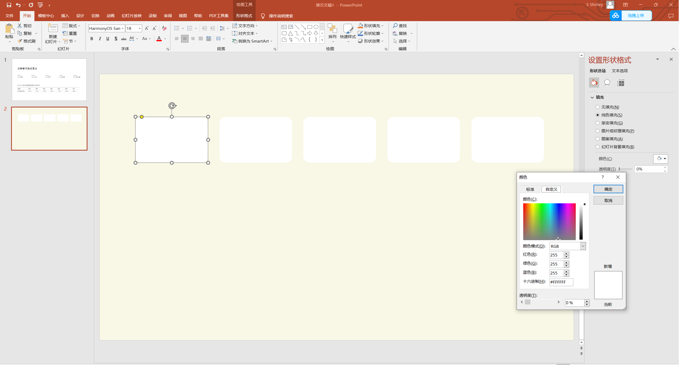Click inside the color spectrum picker
This screenshot has height=365, width=679.
tap(549, 221)
